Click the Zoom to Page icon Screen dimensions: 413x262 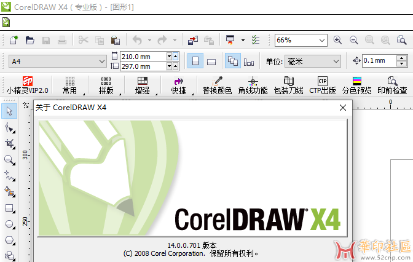[x=401, y=40]
